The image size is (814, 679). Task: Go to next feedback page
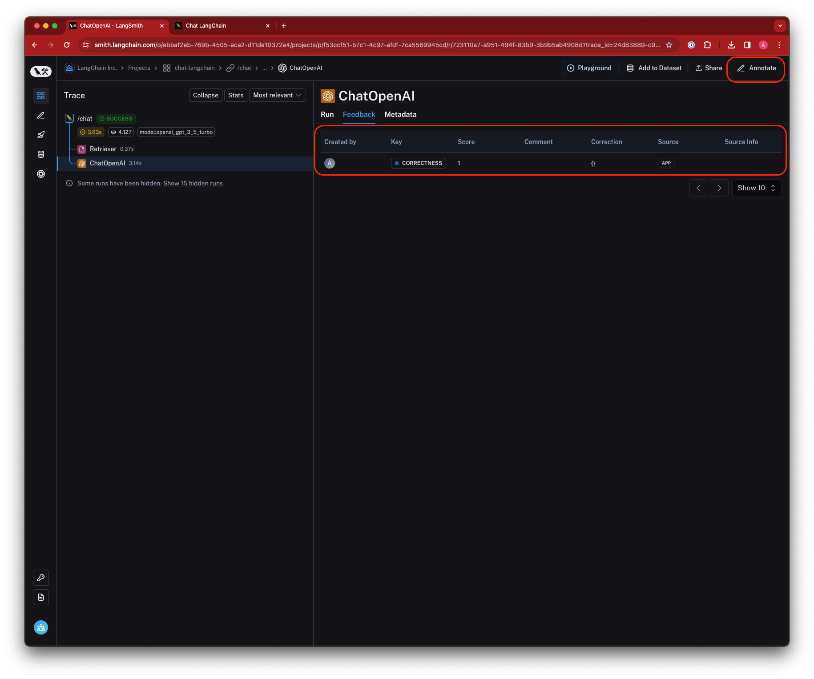click(720, 188)
